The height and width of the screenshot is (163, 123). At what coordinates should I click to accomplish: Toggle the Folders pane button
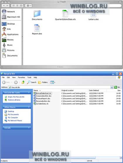tap(43, 82)
